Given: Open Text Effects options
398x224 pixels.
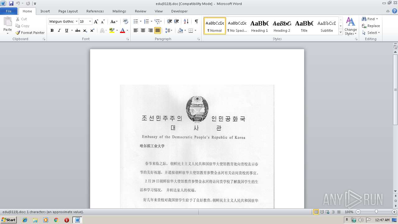Looking at the screenshot, I should point(102,30).
